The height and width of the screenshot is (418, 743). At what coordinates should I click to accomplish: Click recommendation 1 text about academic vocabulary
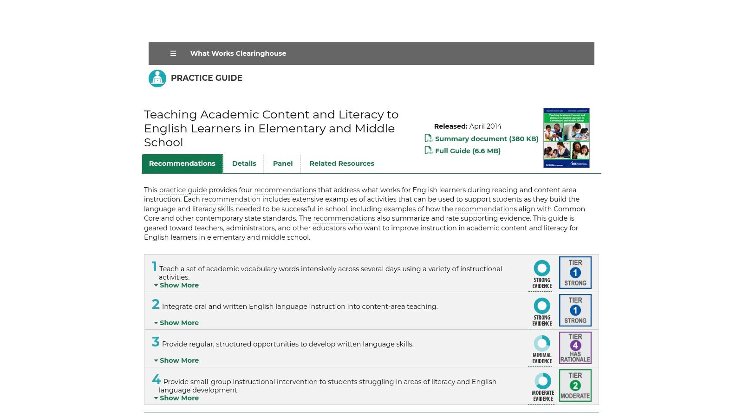(331, 273)
